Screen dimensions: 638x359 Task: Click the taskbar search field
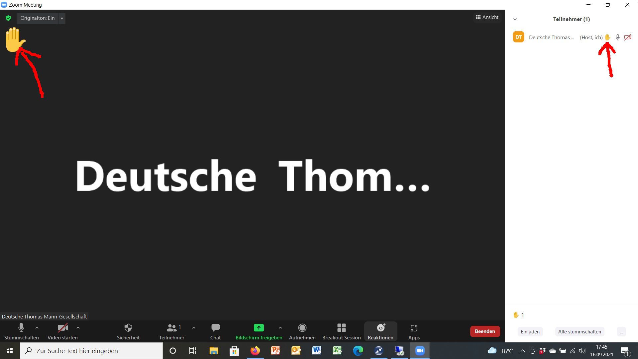click(x=91, y=351)
